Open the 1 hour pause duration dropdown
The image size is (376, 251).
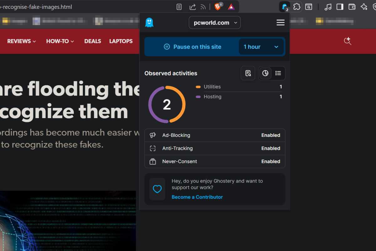261,47
